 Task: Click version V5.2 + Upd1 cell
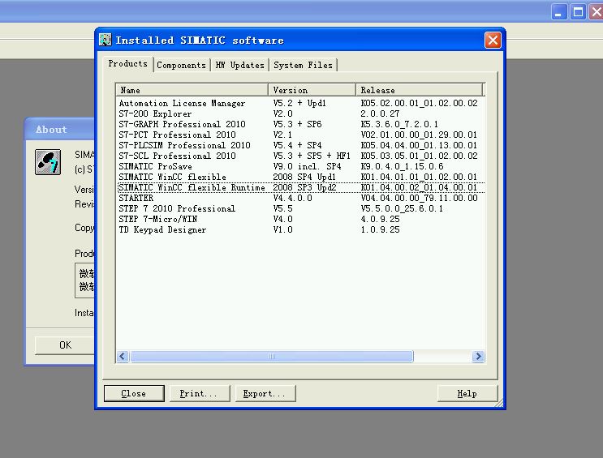tap(299, 104)
